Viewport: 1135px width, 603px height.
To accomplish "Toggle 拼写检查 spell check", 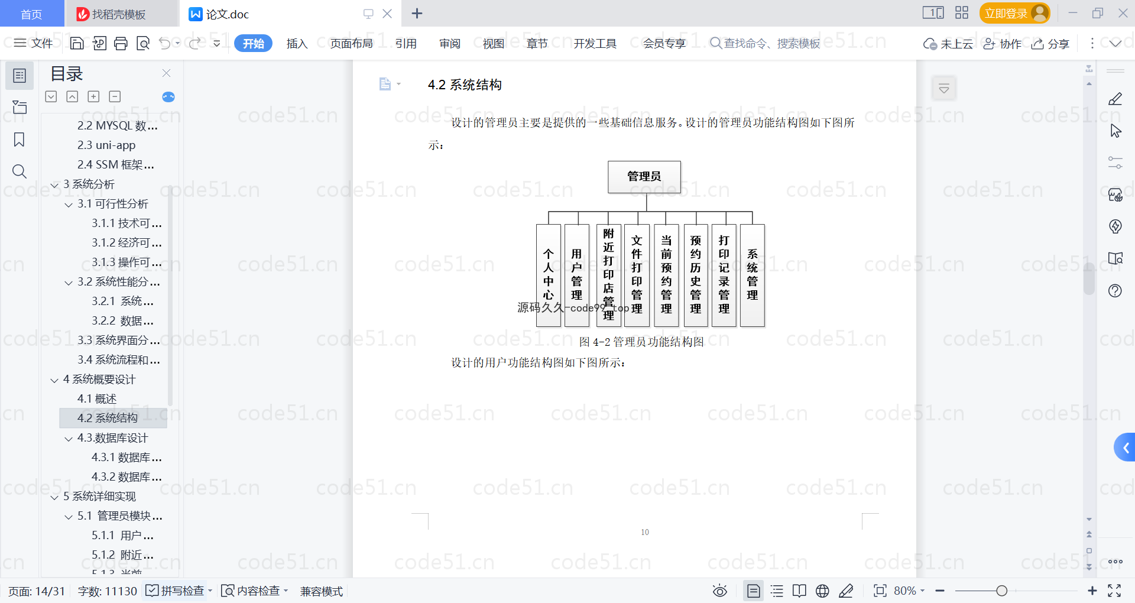I will 175,591.
